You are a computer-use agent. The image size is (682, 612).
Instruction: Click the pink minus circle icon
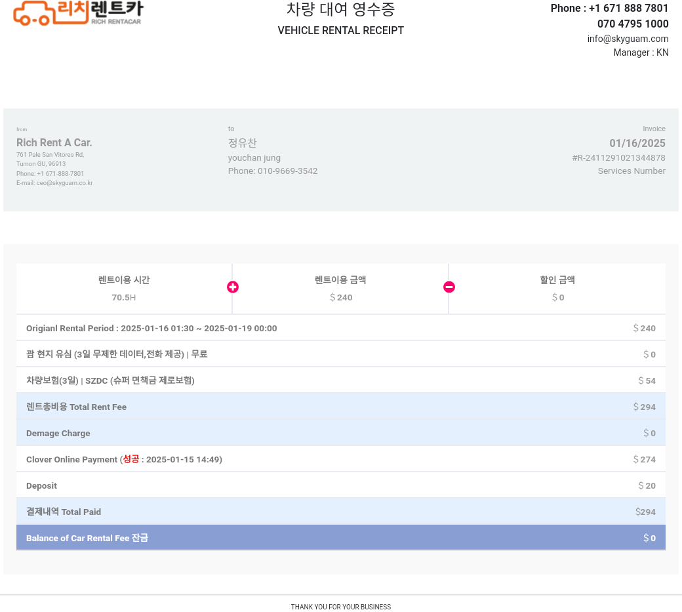(449, 287)
